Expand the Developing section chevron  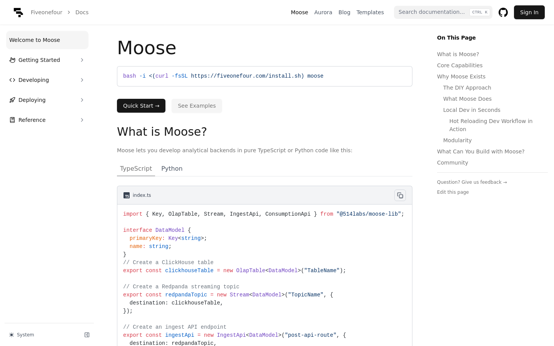pyautogui.click(x=82, y=80)
